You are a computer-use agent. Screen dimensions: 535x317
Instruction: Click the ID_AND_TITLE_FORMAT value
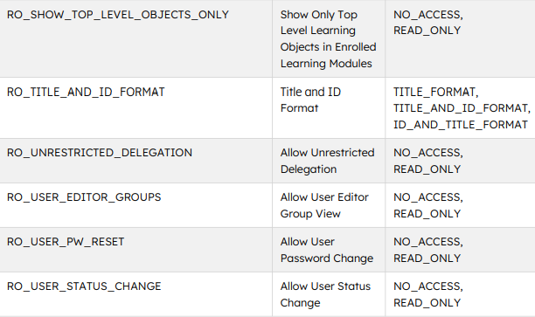coord(461,125)
